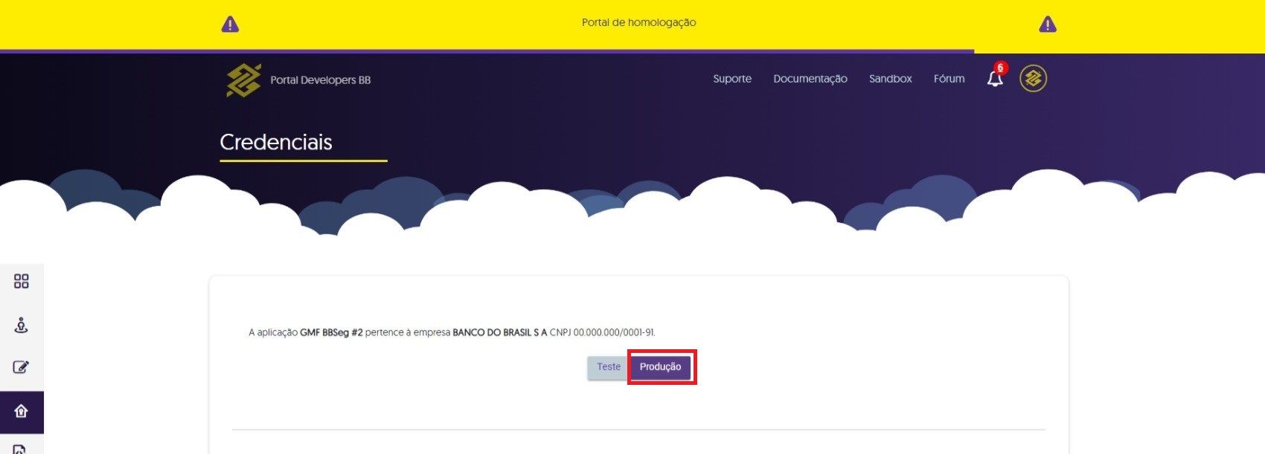Click the CNPJ 00.000.000/0001-91 text
1265x454 pixels.
[x=603, y=333]
